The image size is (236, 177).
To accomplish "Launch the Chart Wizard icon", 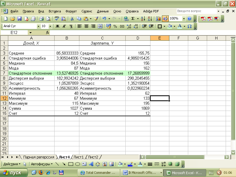I will [158, 19].
